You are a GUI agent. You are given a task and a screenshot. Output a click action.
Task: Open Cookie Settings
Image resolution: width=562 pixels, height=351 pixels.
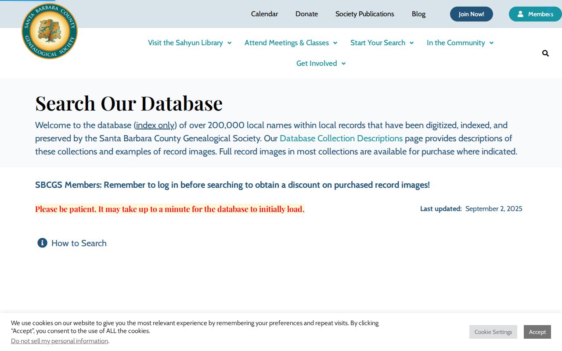point(493,332)
